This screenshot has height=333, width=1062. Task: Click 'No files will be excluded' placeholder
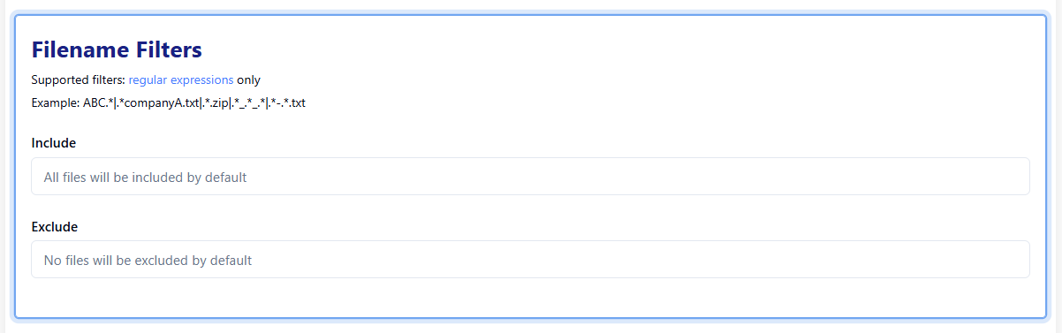pyautogui.click(x=148, y=261)
